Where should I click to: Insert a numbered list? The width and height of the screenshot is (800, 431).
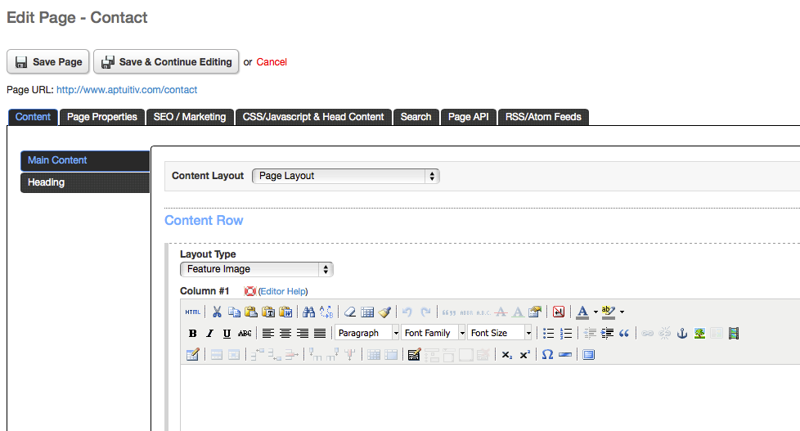coord(566,333)
